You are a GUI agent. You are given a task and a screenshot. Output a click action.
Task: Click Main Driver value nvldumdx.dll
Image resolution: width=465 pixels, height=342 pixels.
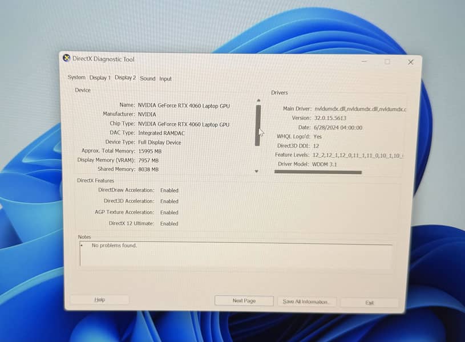point(361,109)
